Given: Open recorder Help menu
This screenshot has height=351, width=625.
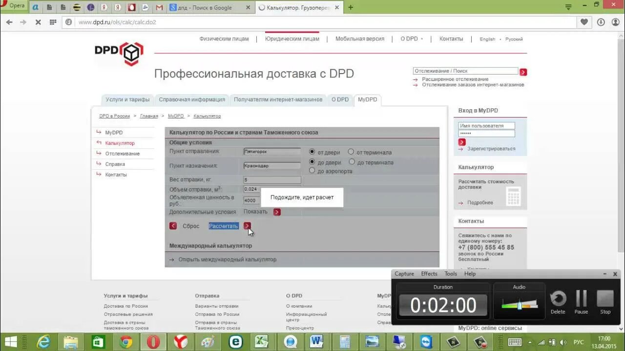Looking at the screenshot, I should (470, 274).
